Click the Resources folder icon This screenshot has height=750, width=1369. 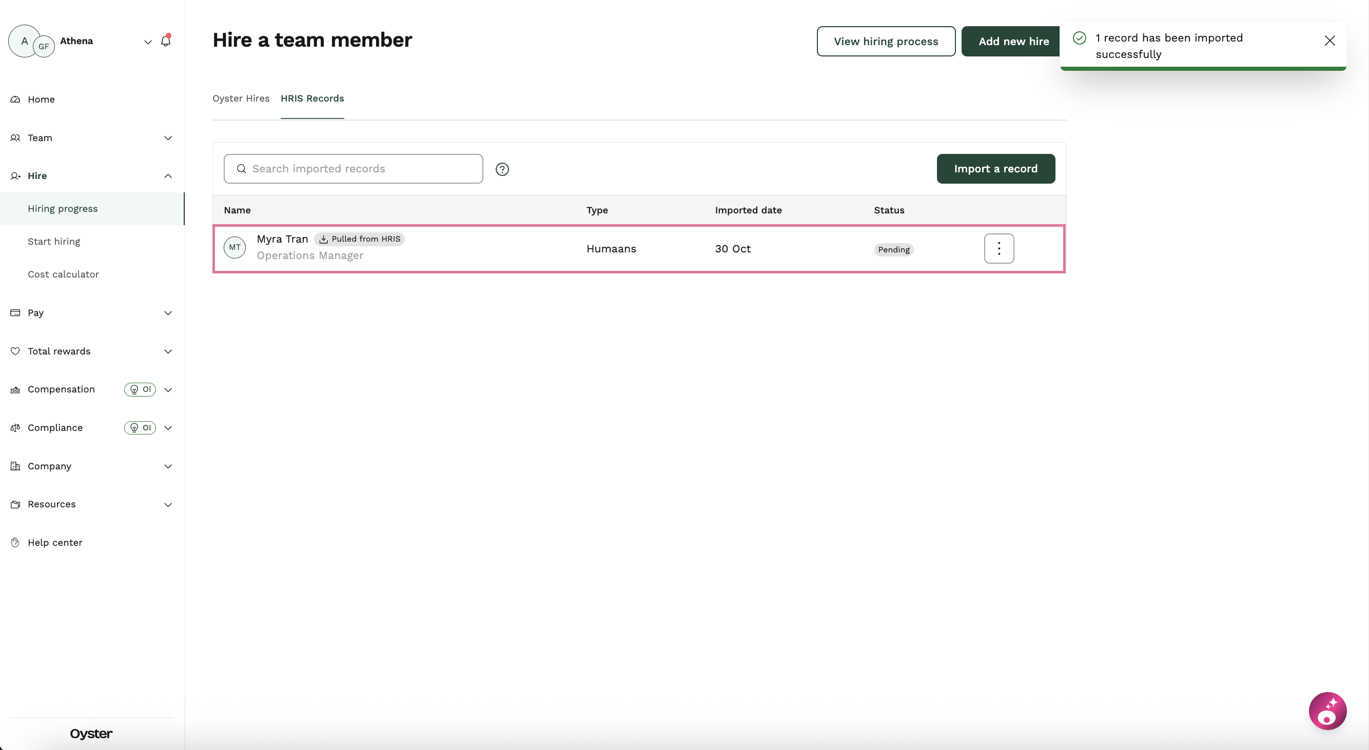click(x=15, y=504)
